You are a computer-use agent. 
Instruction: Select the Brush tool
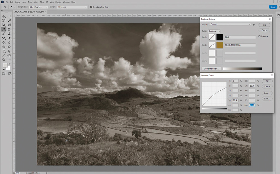(x=4, y=34)
